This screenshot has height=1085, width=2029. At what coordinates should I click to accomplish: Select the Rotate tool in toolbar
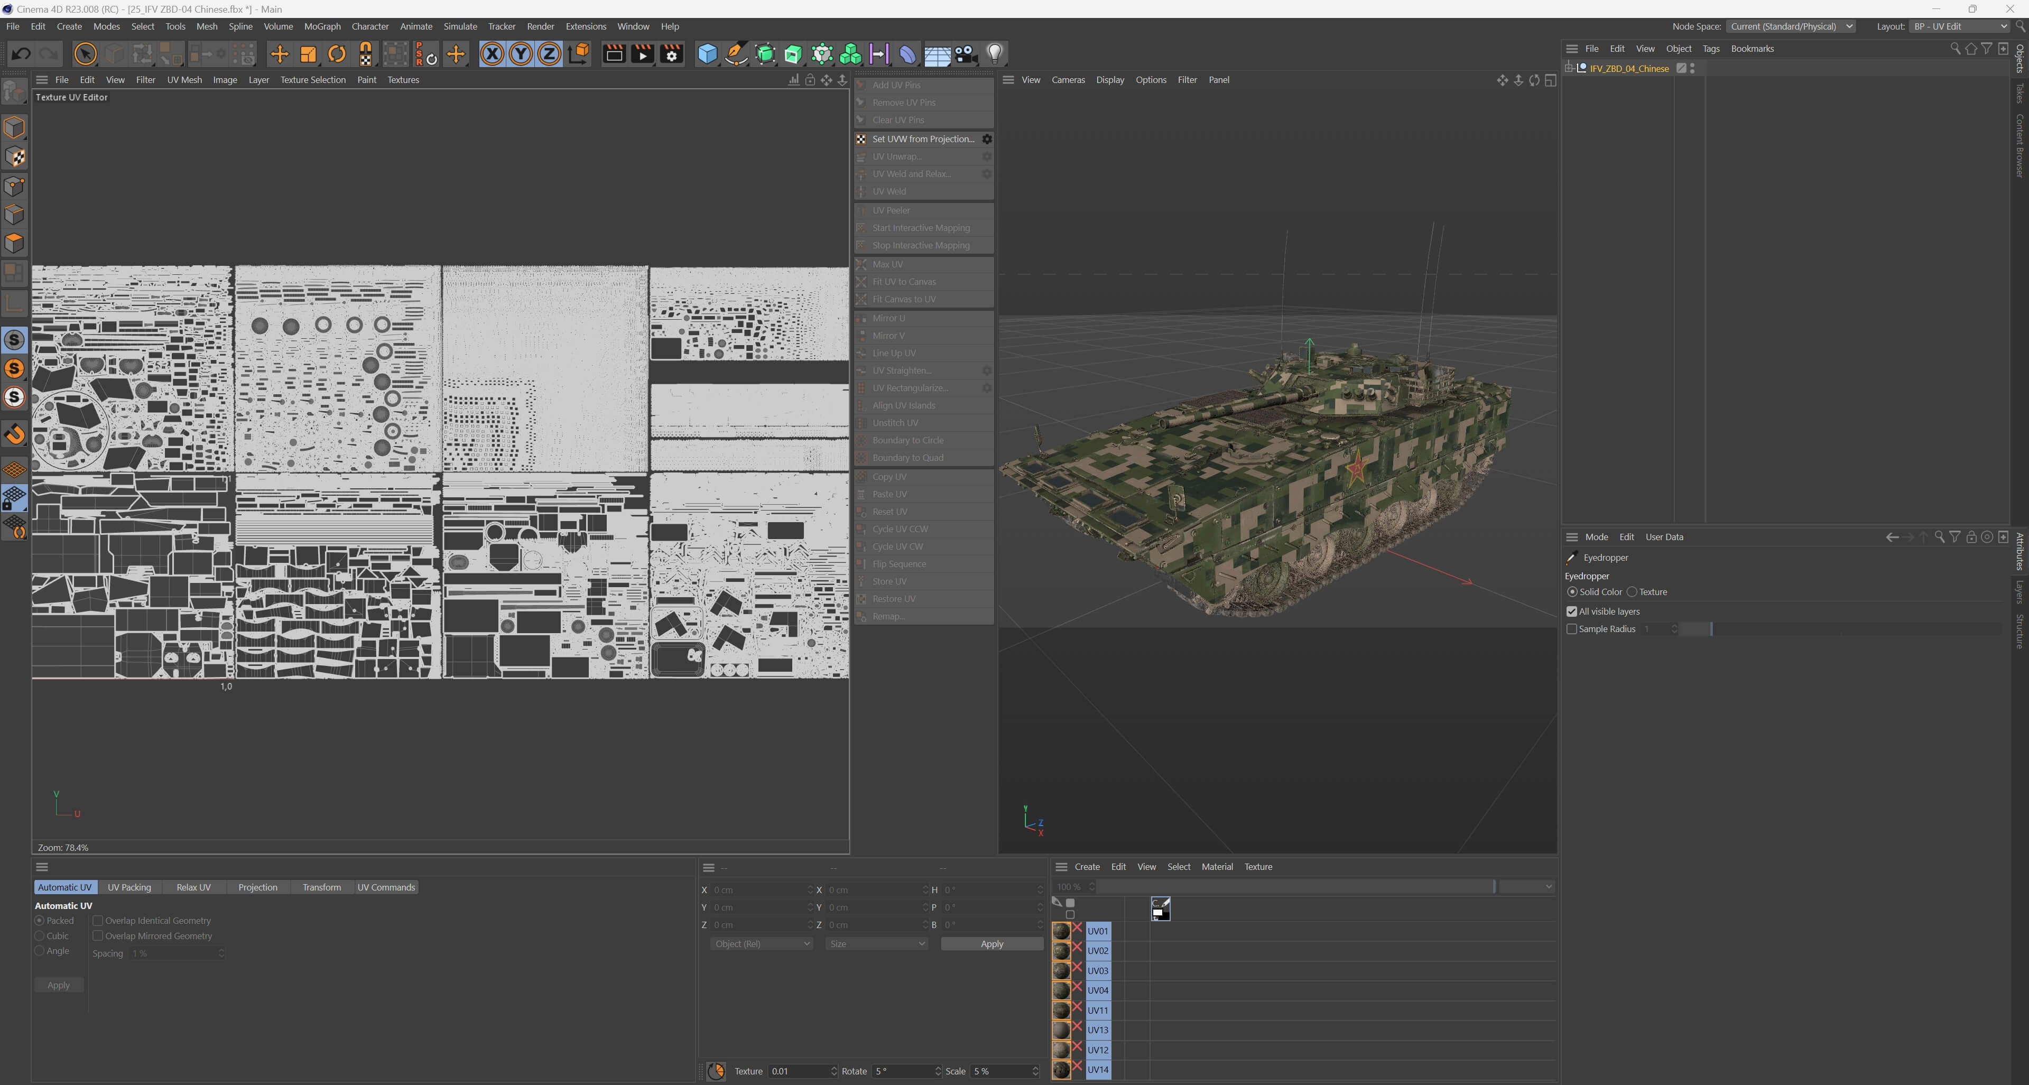coord(337,54)
